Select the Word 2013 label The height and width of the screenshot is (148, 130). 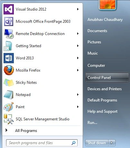[x=25, y=58]
